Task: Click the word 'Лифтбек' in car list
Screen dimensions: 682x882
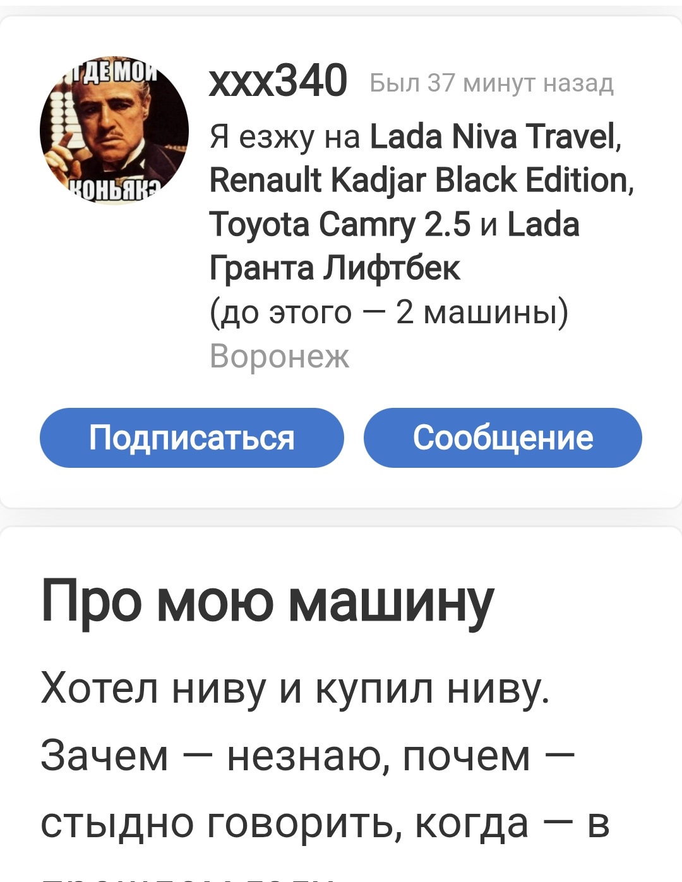Action: (x=392, y=269)
